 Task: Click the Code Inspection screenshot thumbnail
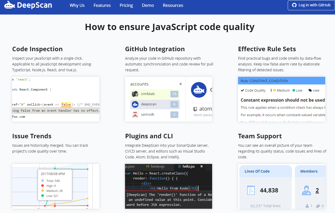tap(56, 99)
